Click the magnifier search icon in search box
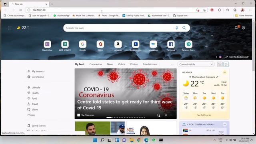The image size is (256, 144). (184, 28)
